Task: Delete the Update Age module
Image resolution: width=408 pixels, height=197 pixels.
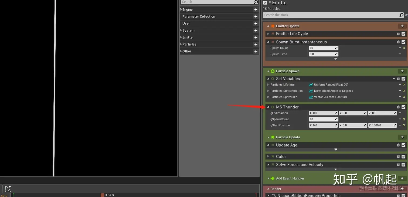Action: click(x=398, y=145)
